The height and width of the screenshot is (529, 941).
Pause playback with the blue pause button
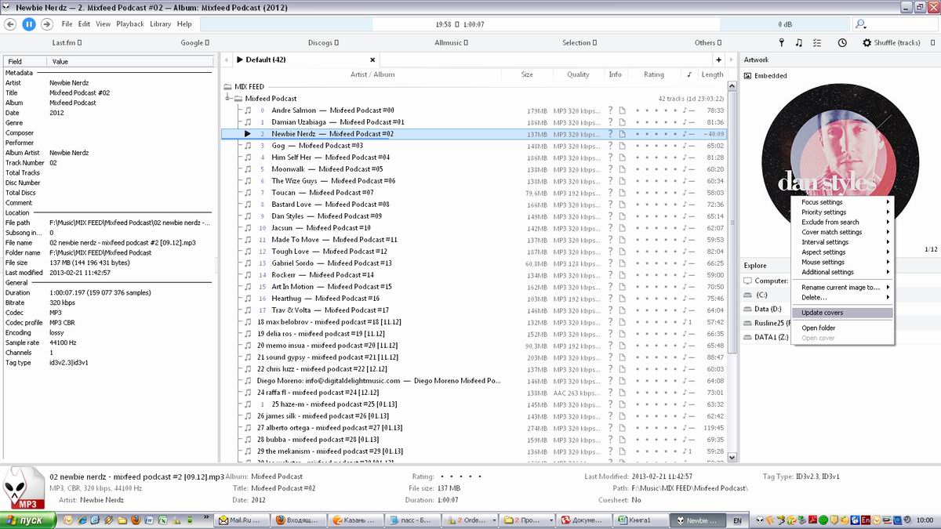[28, 24]
